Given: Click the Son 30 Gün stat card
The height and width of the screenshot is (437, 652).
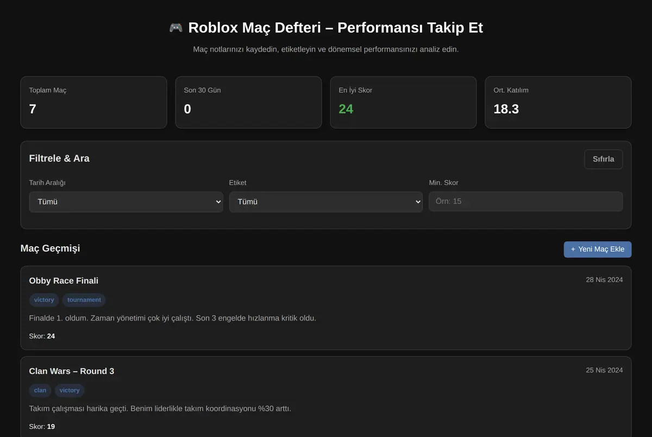Looking at the screenshot, I should point(248,102).
